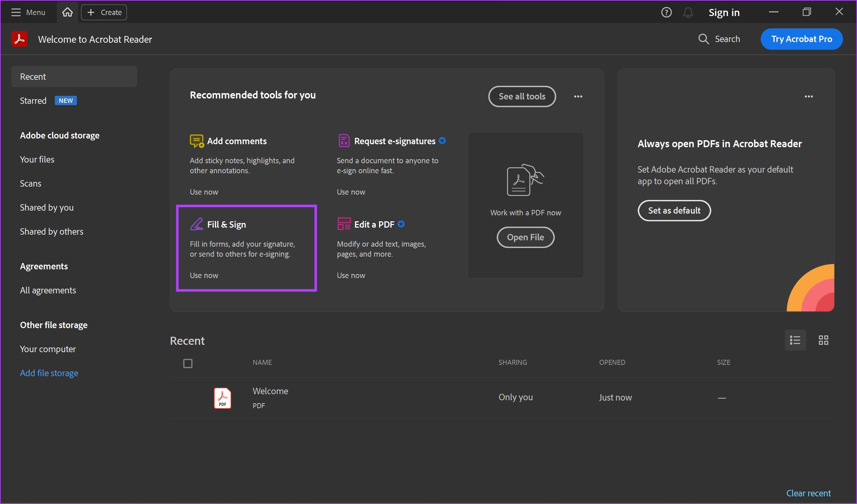Open the hamburger Menu

(28, 12)
